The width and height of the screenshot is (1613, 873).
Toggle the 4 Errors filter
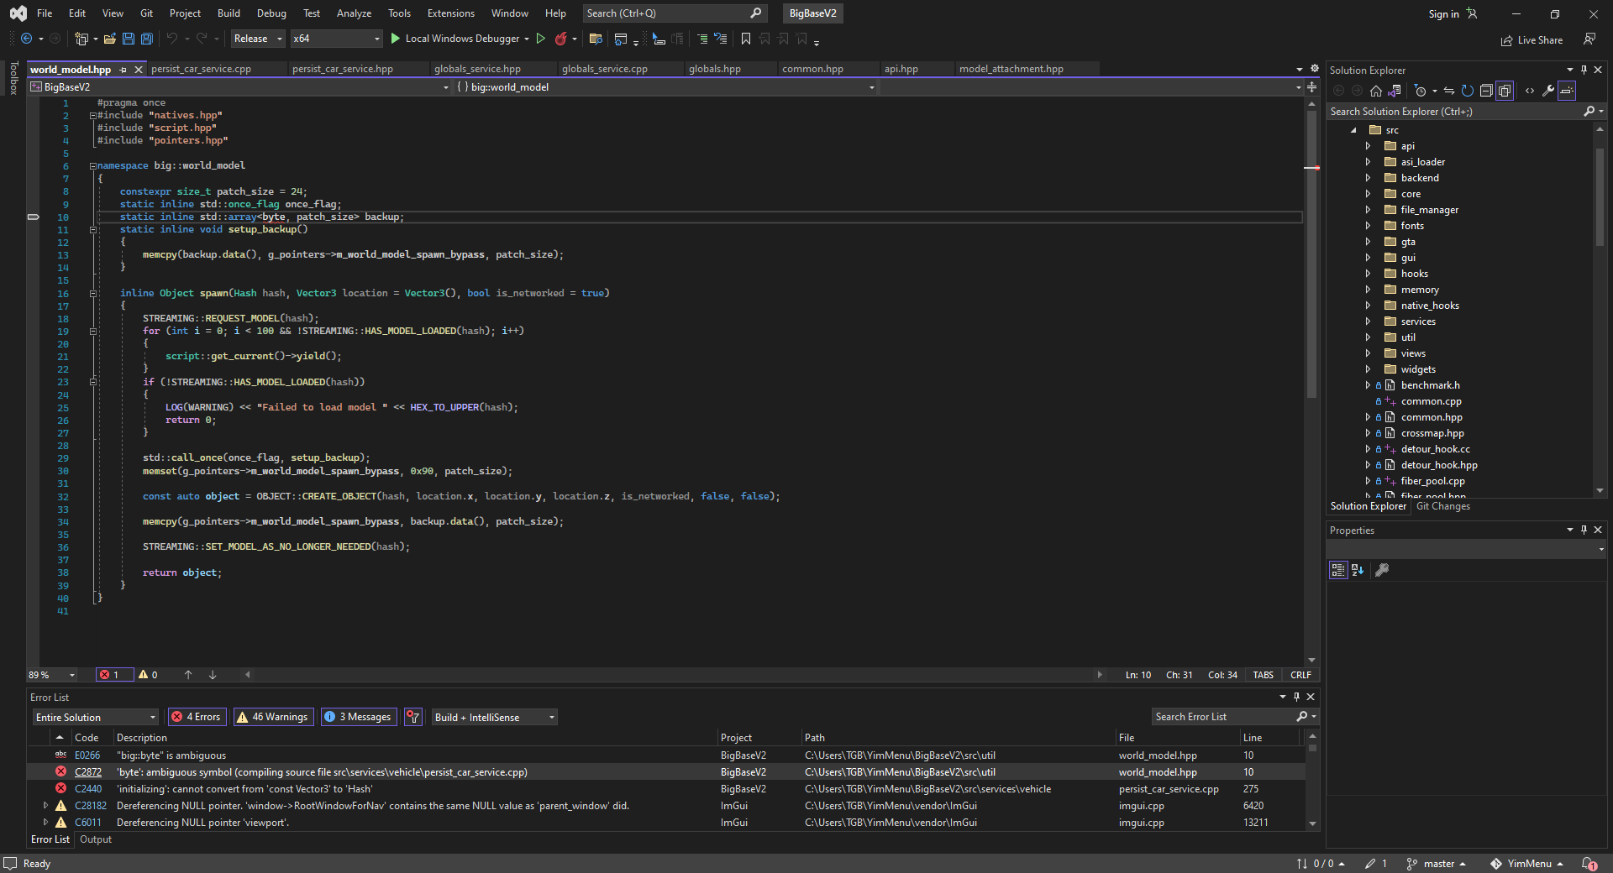pos(196,717)
